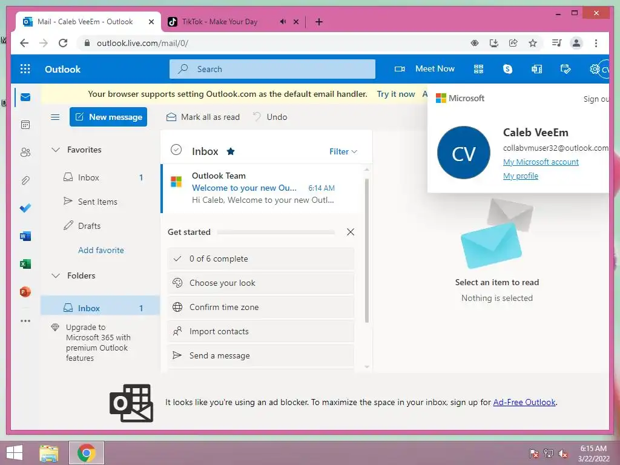Image resolution: width=620 pixels, height=465 pixels.
Task: Open My Day calendar-check header icon
Action: (566, 69)
